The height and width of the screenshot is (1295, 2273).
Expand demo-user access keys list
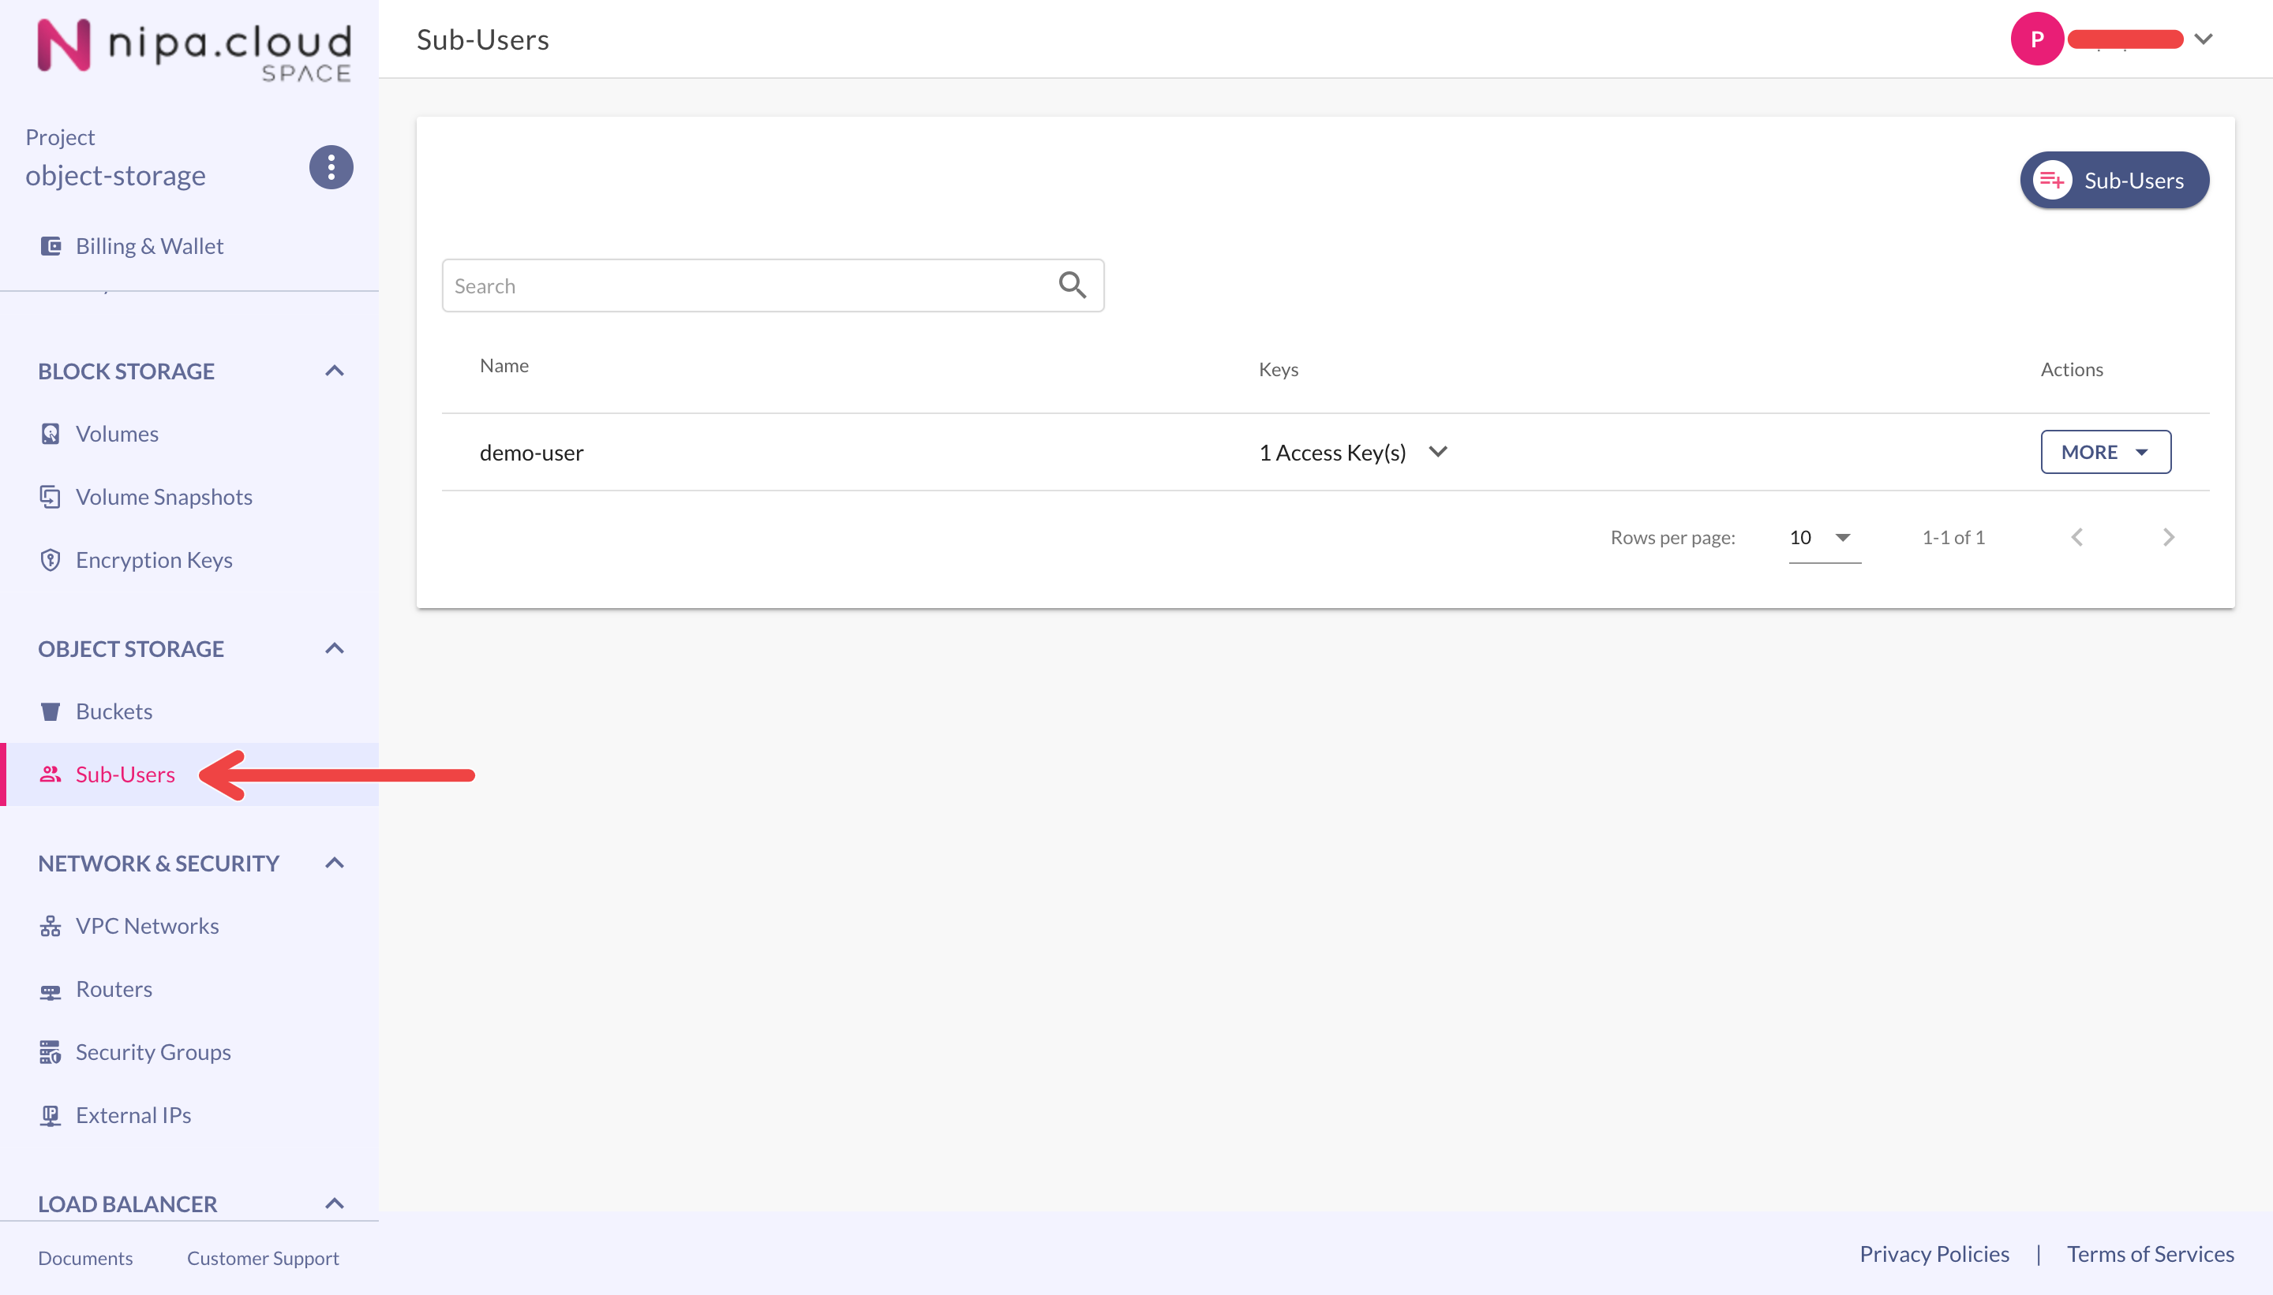[x=1437, y=452]
